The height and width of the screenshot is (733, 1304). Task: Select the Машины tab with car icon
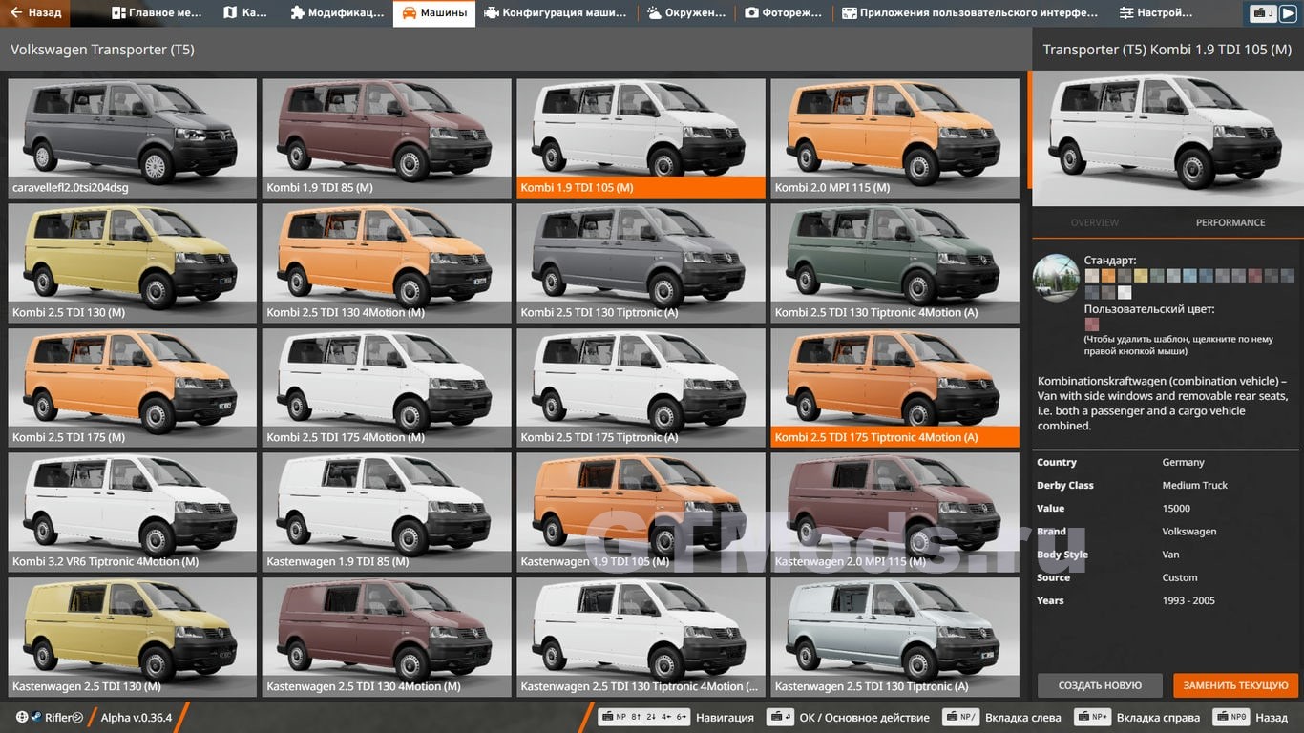point(434,13)
